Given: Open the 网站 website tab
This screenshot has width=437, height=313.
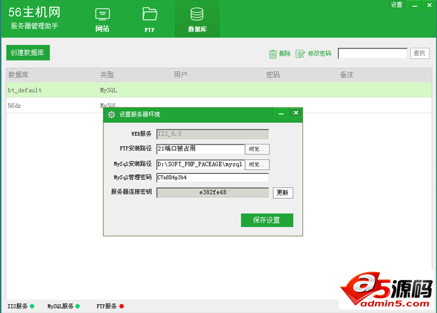Looking at the screenshot, I should point(102,21).
